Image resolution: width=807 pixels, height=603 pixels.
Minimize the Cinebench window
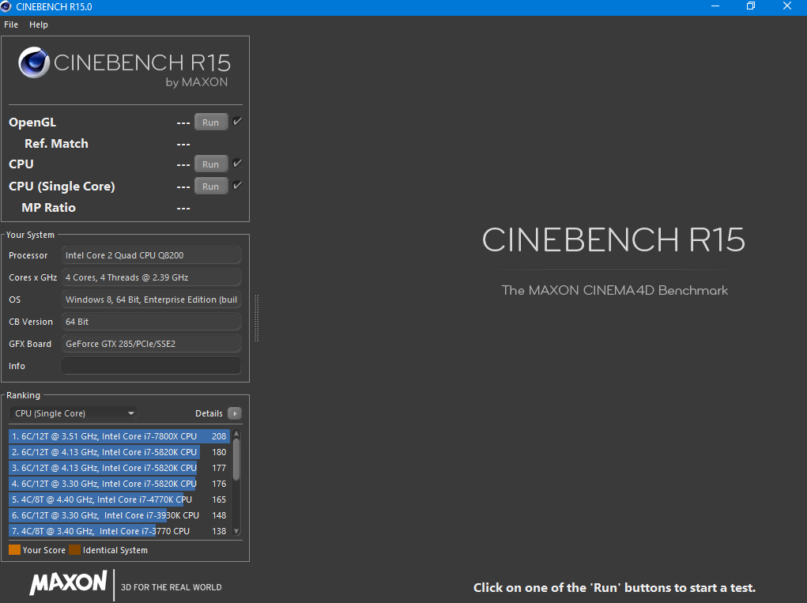pos(715,6)
